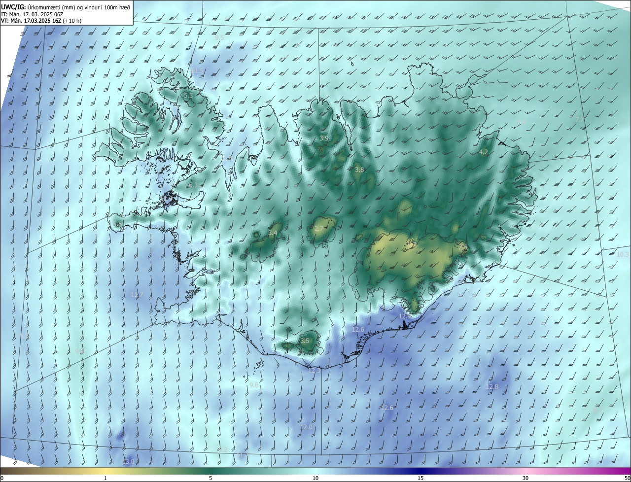Click the 3.5 value on the southern glacier
This screenshot has height=482, width=631.
coord(305,341)
